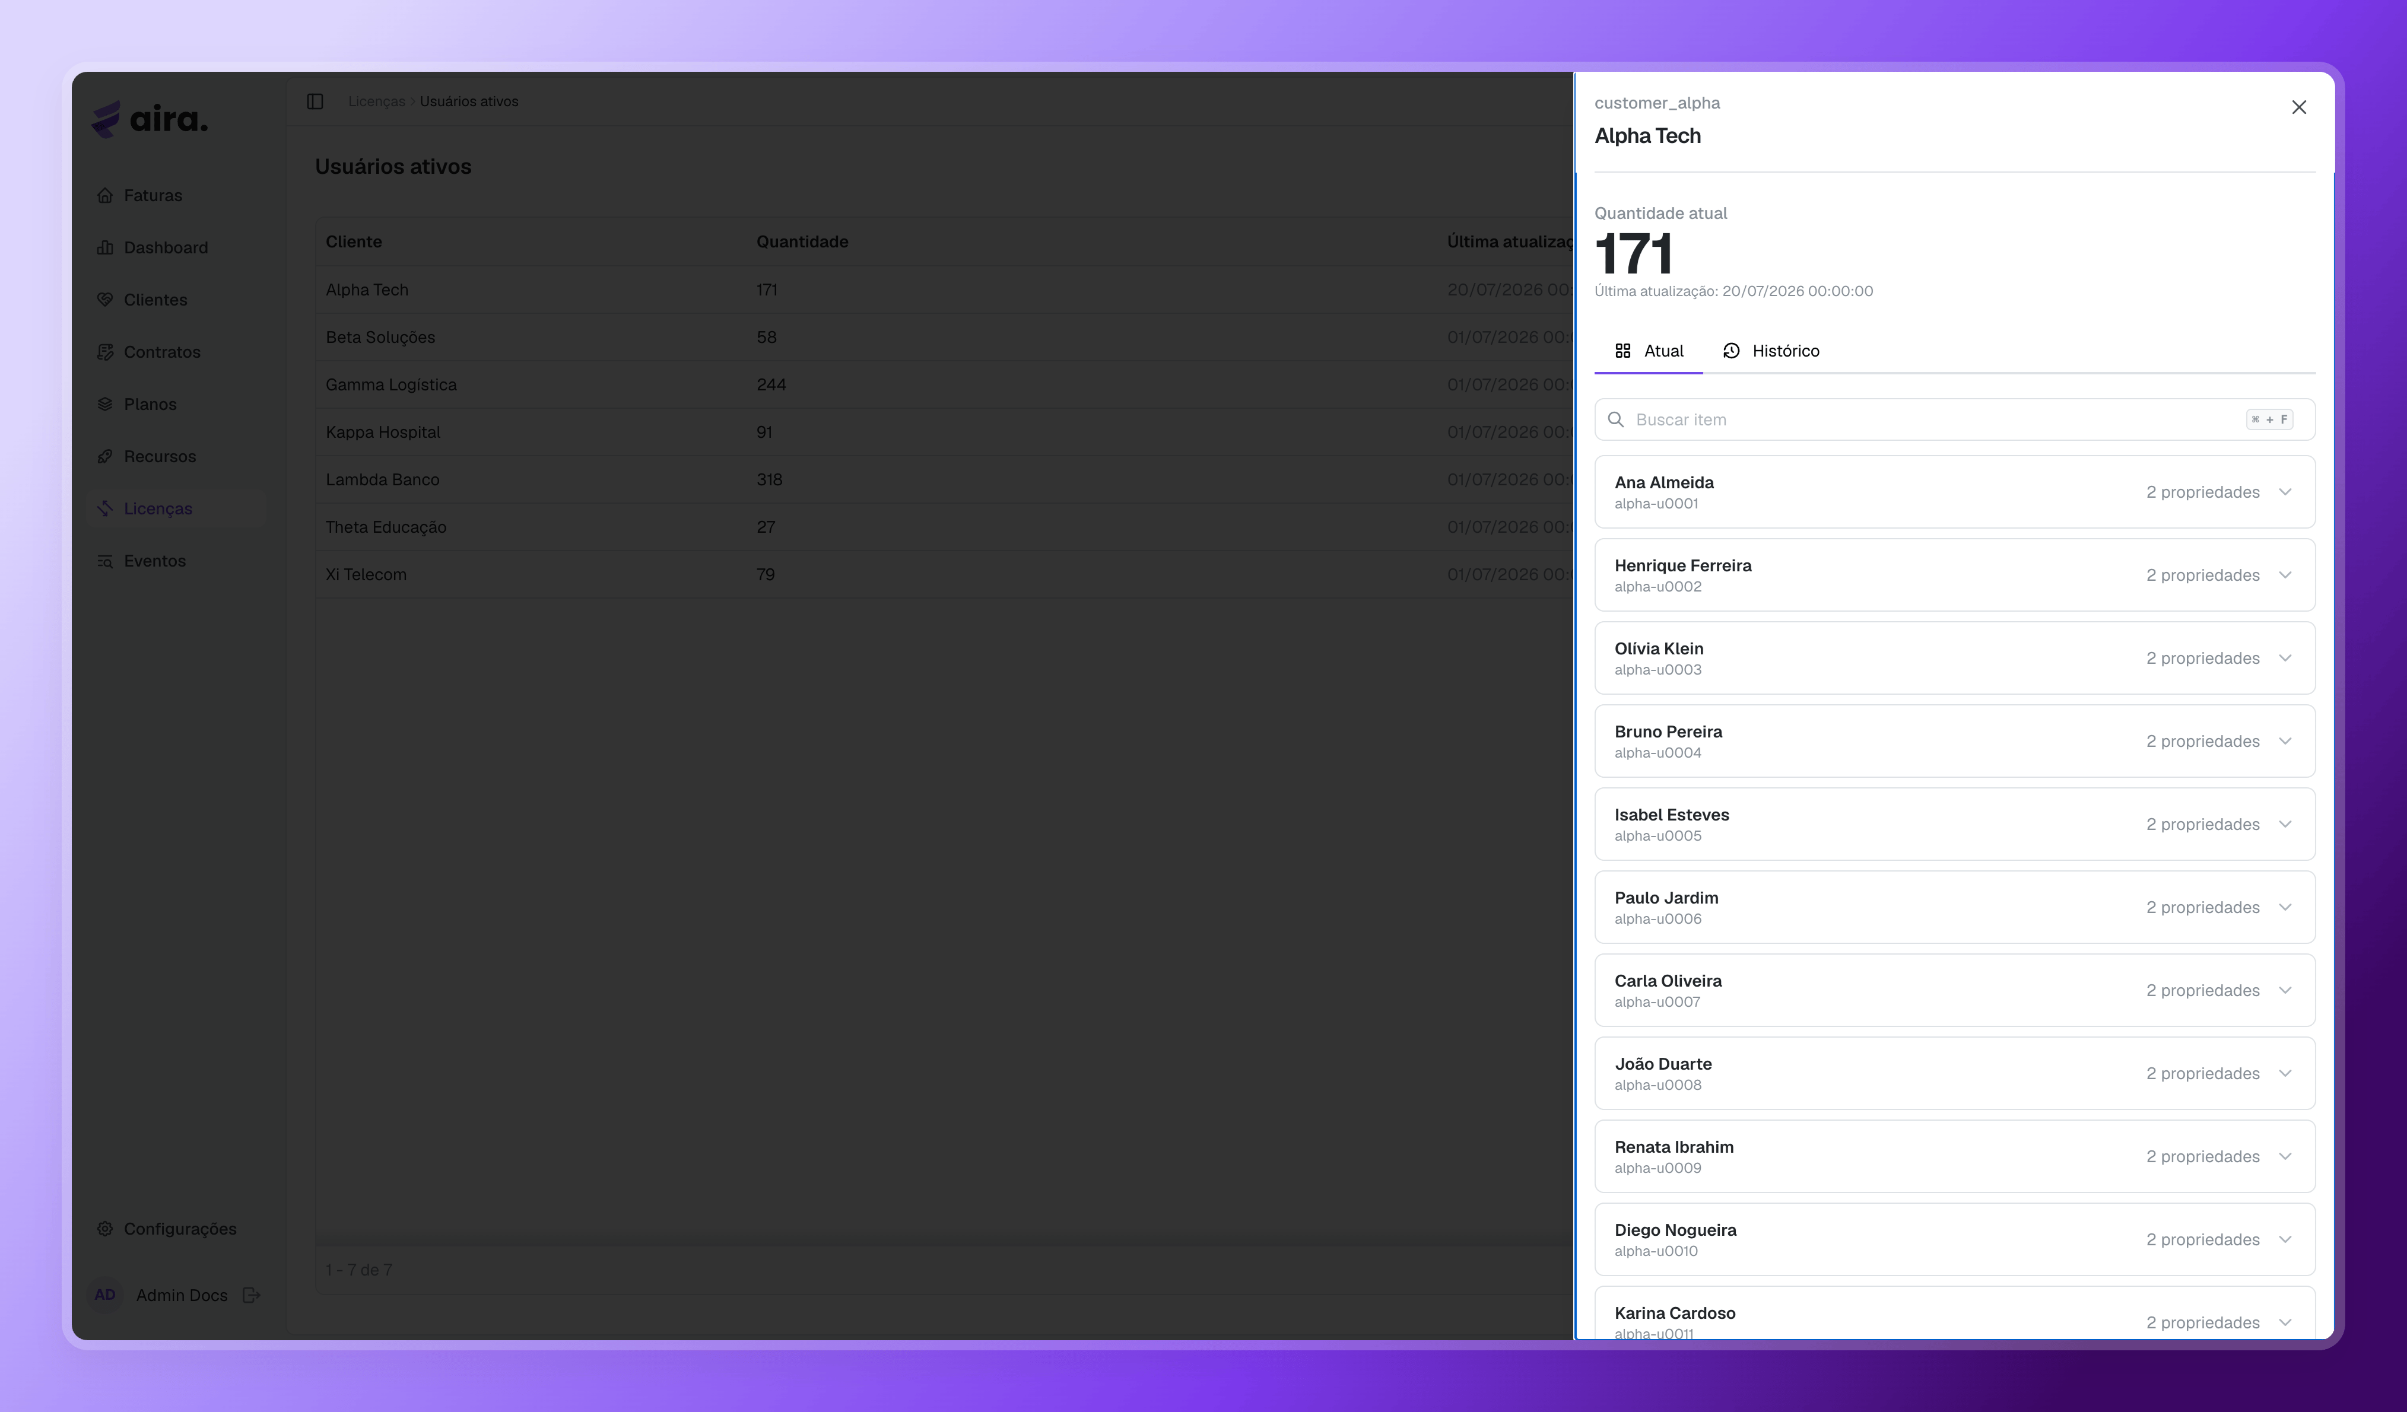The height and width of the screenshot is (1412, 2407).
Task: Click the Licenças breadcrumb link
Action: pos(376,101)
